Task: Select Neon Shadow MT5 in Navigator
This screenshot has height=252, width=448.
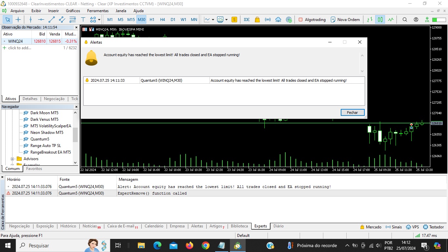Action: (47, 133)
